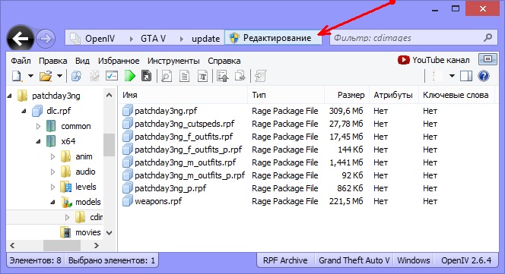Click the magnifier page preview toolbar icon

pyautogui.click(x=167, y=76)
